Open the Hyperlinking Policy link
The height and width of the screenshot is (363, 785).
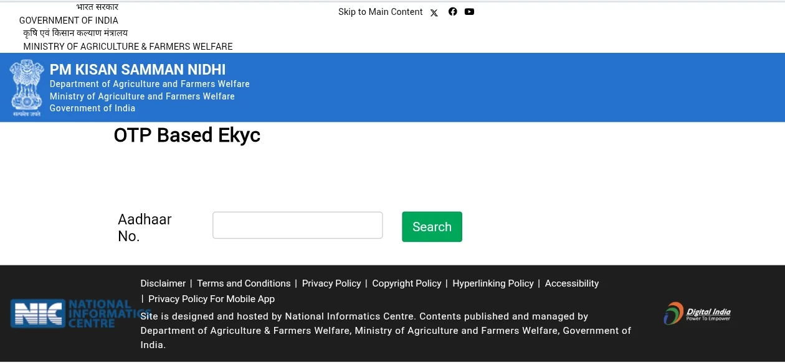point(493,283)
